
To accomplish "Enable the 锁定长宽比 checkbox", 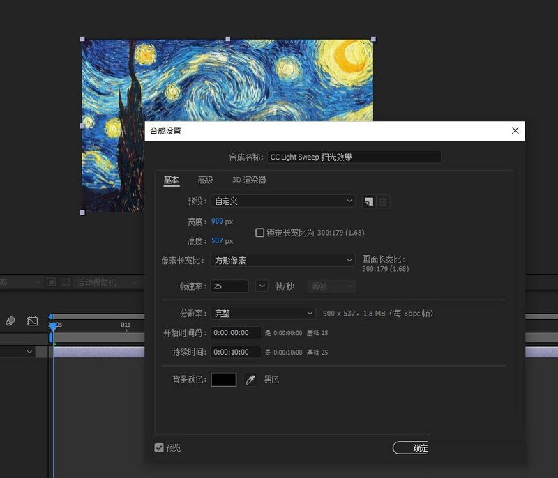I will click(260, 233).
